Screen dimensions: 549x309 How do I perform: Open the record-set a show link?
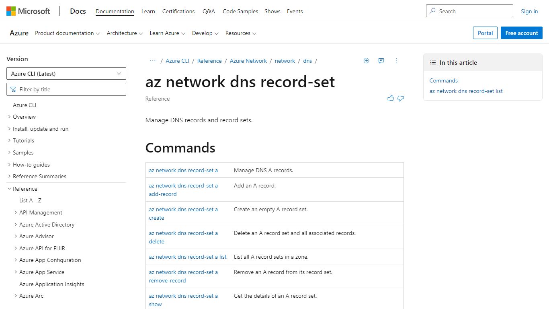click(x=183, y=300)
